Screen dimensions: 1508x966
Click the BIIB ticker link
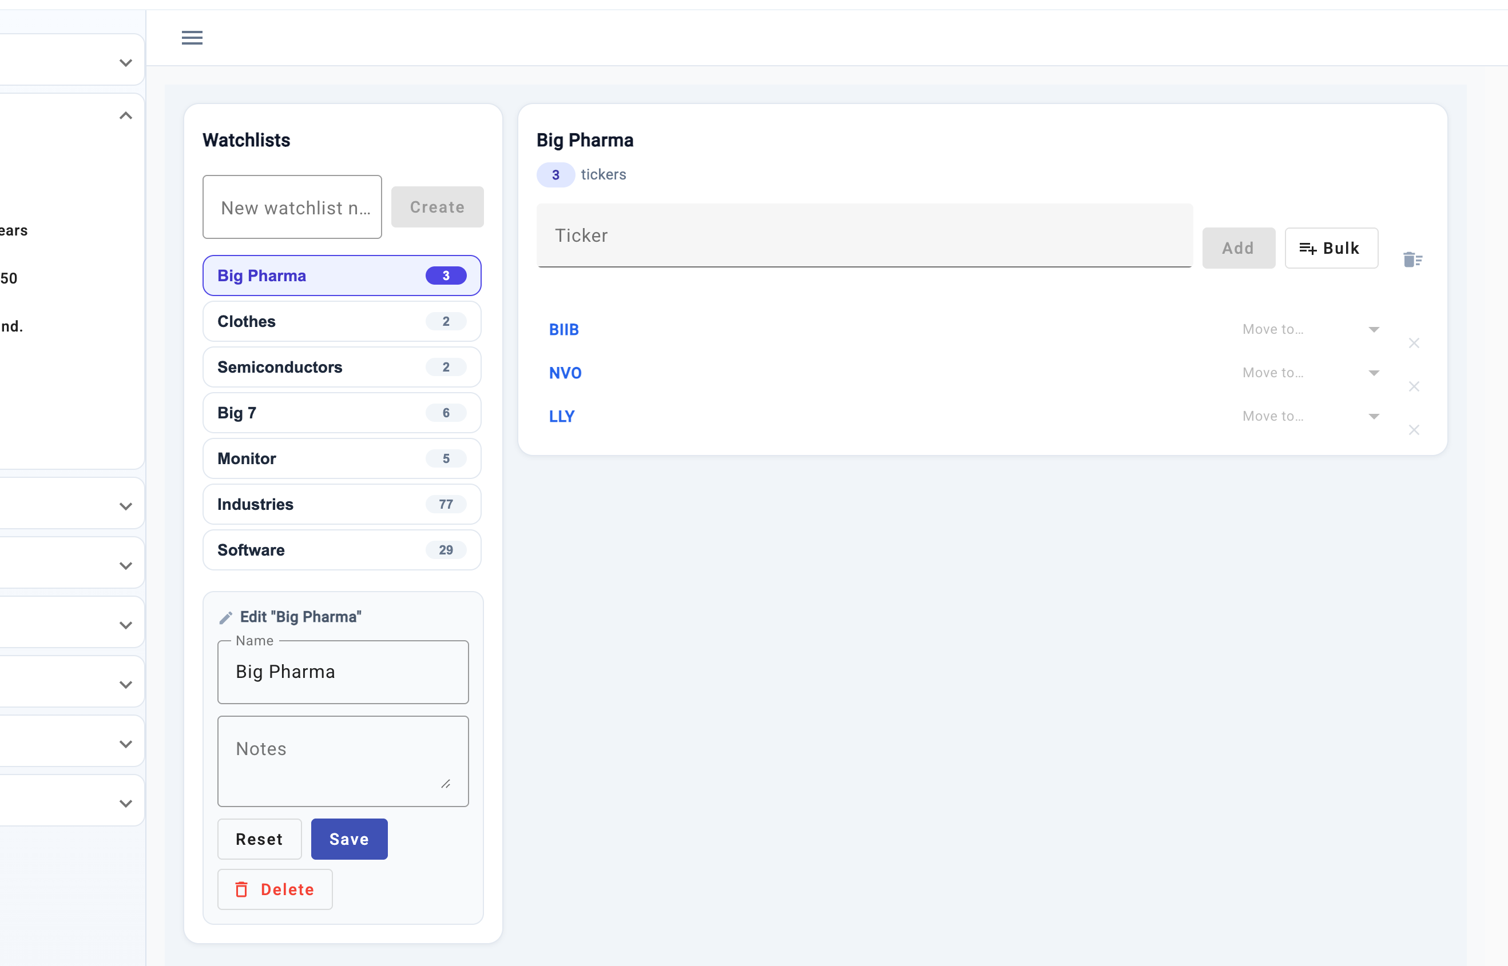(x=563, y=329)
